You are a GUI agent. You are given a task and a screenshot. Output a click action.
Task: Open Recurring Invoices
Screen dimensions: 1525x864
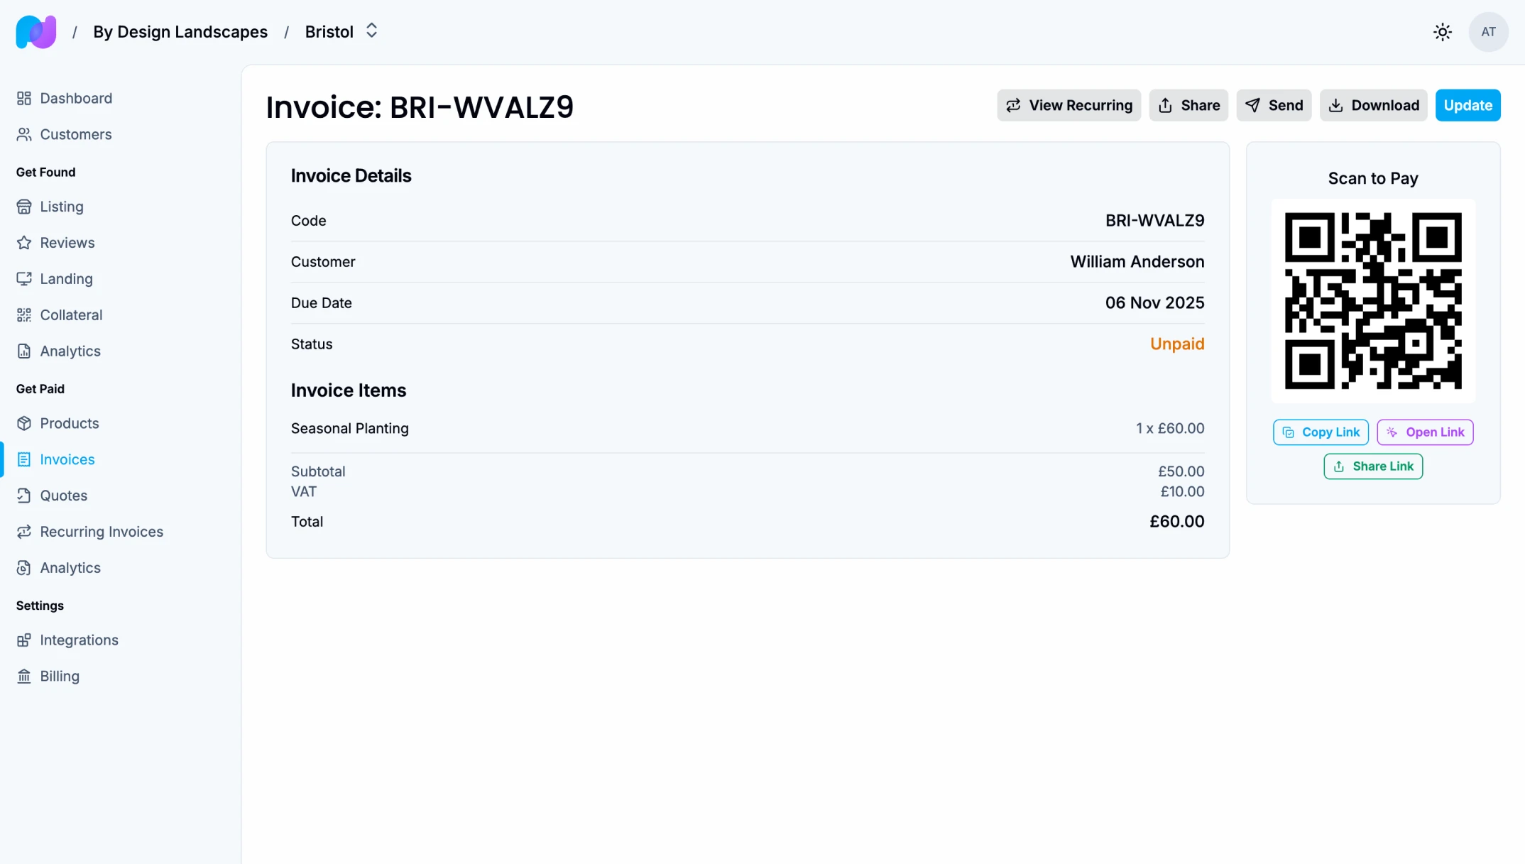(101, 531)
